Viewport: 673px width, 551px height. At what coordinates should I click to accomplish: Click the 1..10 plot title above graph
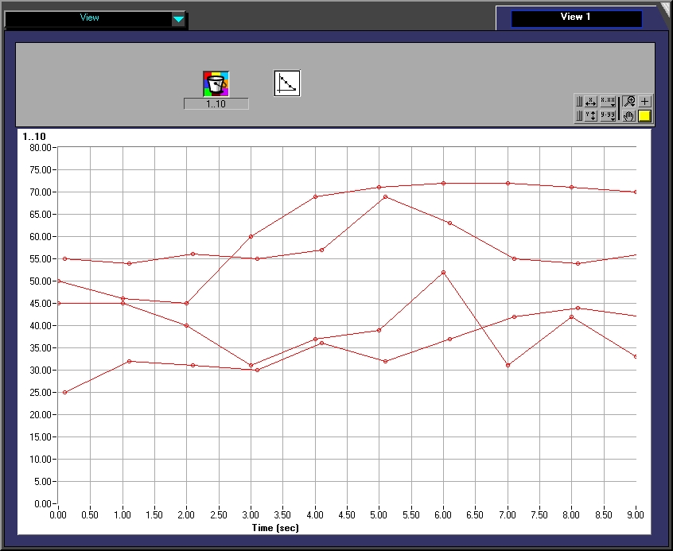pyautogui.click(x=34, y=137)
